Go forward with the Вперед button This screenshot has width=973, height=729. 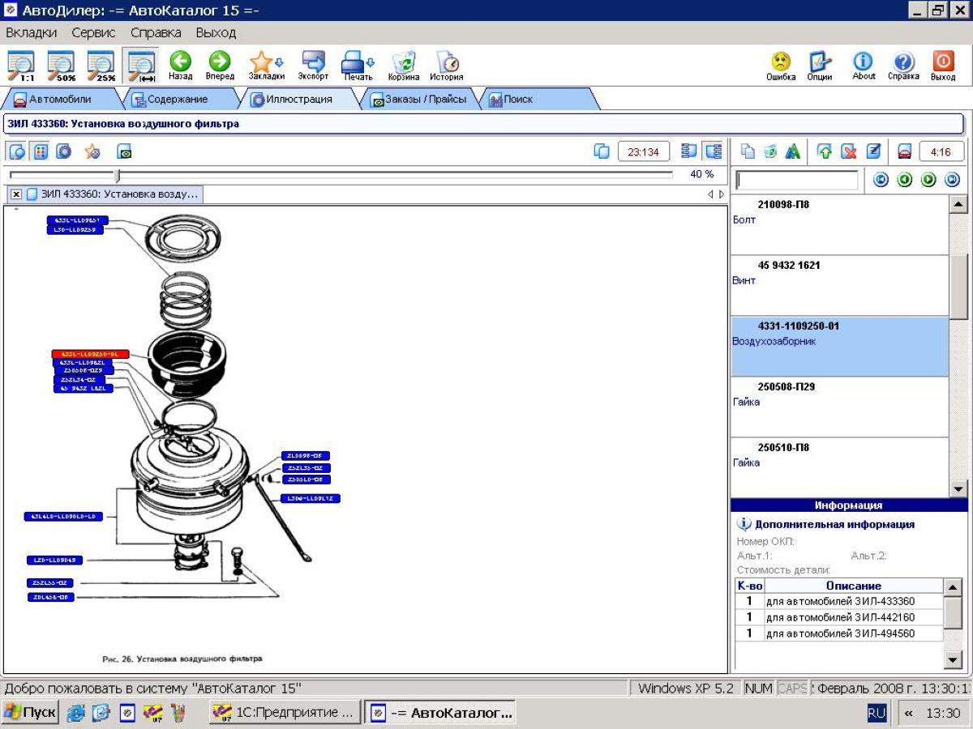pyautogui.click(x=220, y=66)
